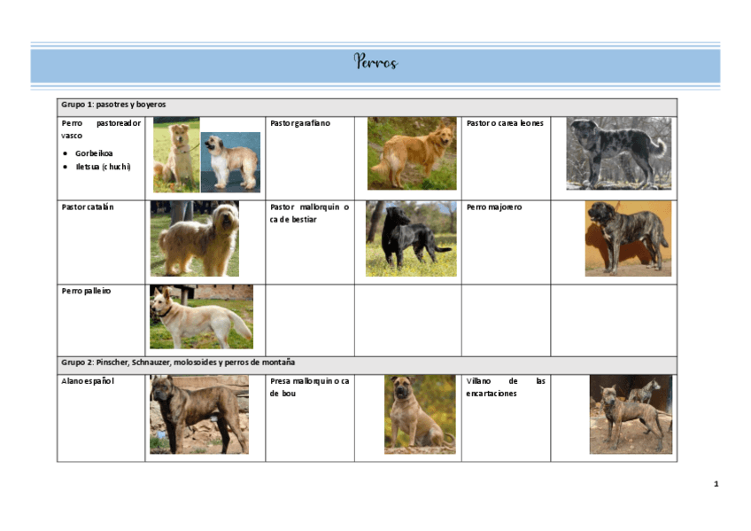The height and width of the screenshot is (531, 751).
Task: Click the sitting Gorbeikoa dog photo
Action: (x=176, y=154)
